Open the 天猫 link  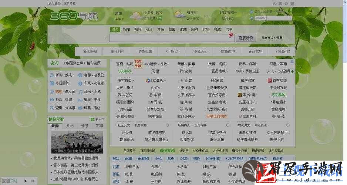[155, 71]
